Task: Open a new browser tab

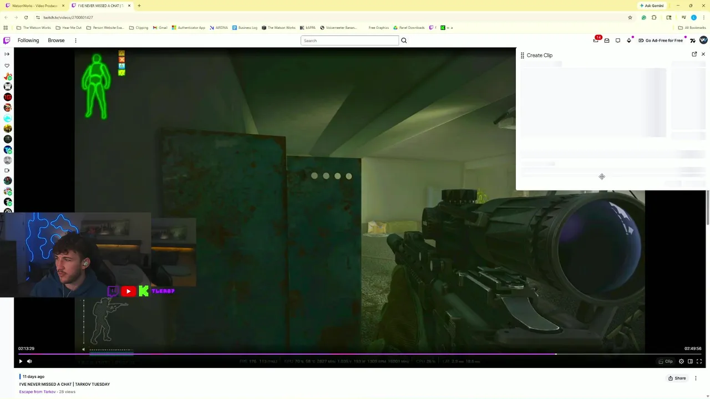Action: coord(139,6)
